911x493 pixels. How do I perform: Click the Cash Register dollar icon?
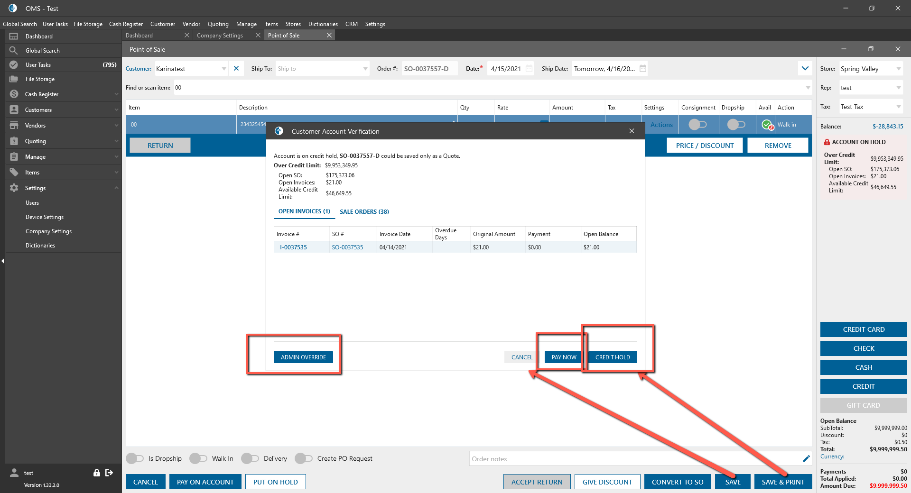tap(14, 94)
